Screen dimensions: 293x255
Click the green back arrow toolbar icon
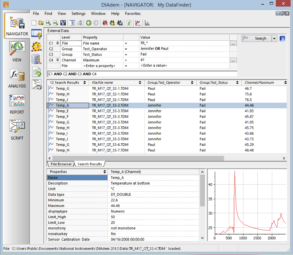click(89, 23)
